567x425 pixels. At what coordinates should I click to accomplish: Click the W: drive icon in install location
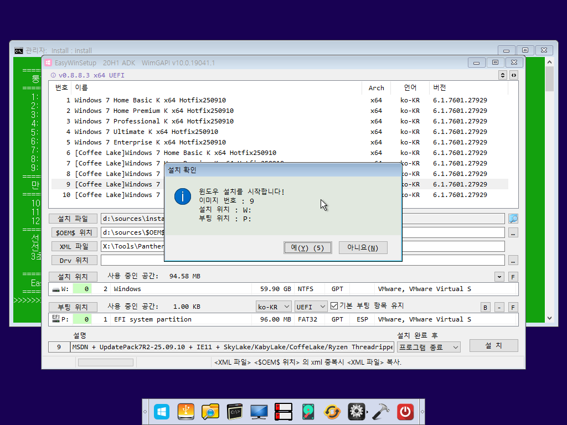(56, 289)
